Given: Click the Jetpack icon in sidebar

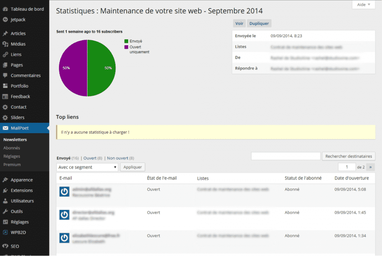Looking at the screenshot, I should tap(5, 19).
